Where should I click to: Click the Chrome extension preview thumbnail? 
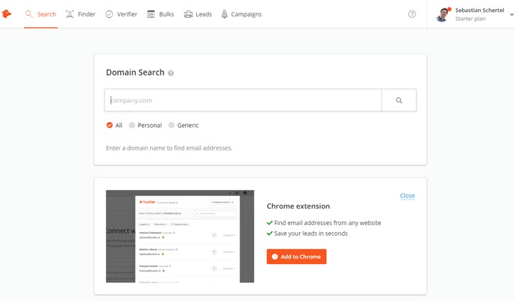coord(180,236)
